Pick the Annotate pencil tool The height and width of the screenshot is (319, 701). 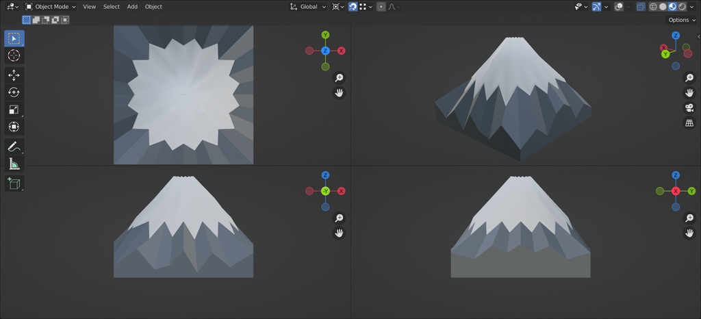point(14,146)
